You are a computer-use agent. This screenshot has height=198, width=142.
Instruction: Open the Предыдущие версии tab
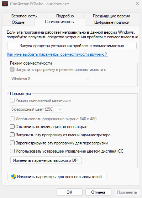click(x=111, y=16)
